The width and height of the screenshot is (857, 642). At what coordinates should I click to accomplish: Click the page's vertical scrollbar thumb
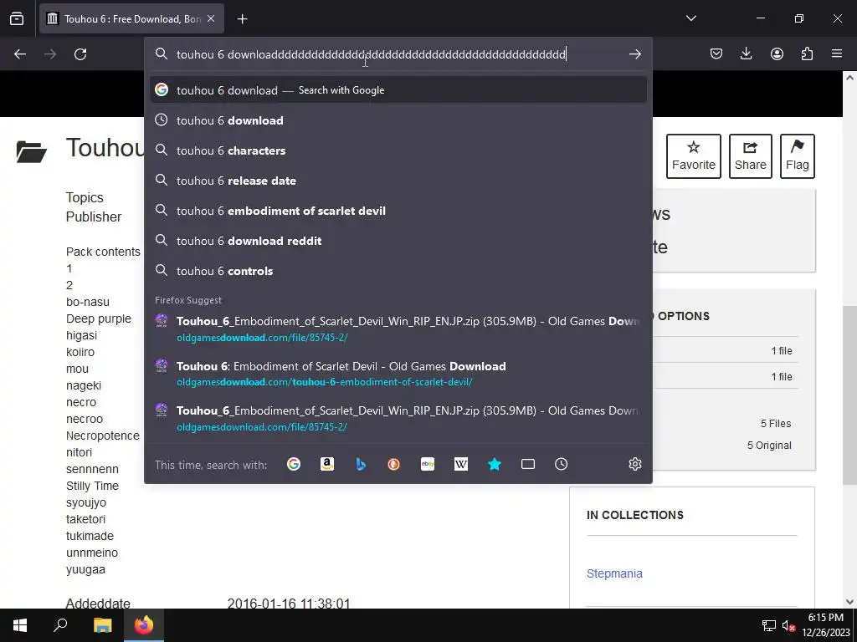click(849, 395)
